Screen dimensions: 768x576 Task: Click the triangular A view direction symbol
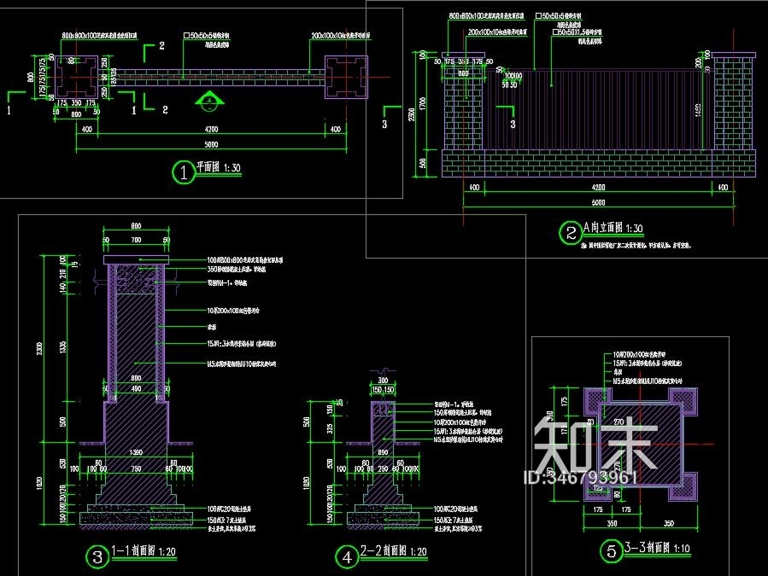pyautogui.click(x=207, y=102)
